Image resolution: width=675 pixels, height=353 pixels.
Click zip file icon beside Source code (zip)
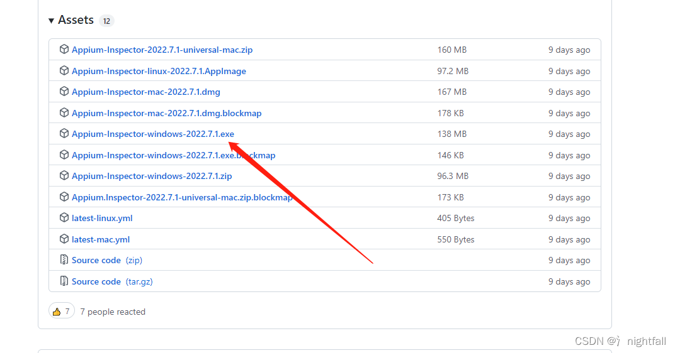[64, 260]
